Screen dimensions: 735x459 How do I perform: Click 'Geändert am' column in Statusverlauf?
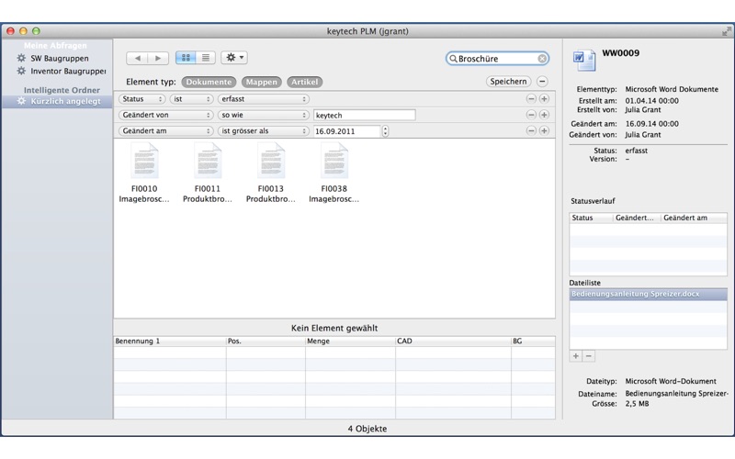click(694, 218)
